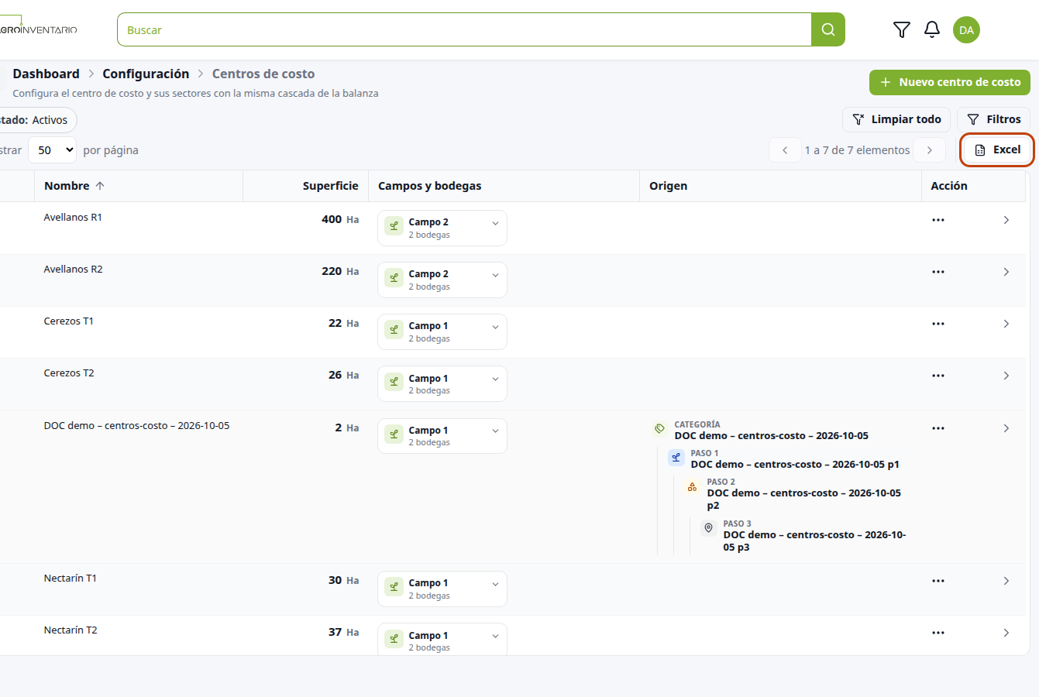Open three-dot actions for Avellanos R1
The image size is (1039, 697).
click(x=938, y=220)
